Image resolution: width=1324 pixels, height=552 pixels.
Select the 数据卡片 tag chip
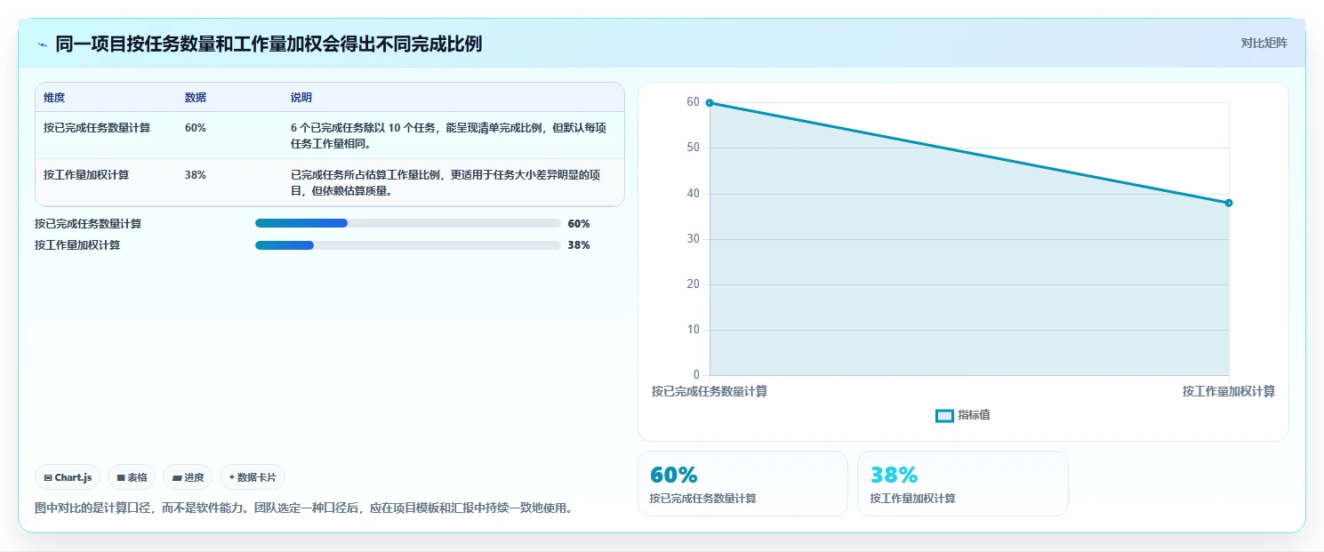[253, 477]
